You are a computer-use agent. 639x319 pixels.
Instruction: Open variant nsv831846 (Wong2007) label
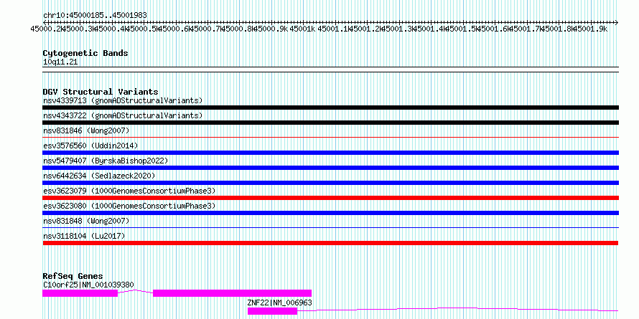pyautogui.click(x=86, y=130)
